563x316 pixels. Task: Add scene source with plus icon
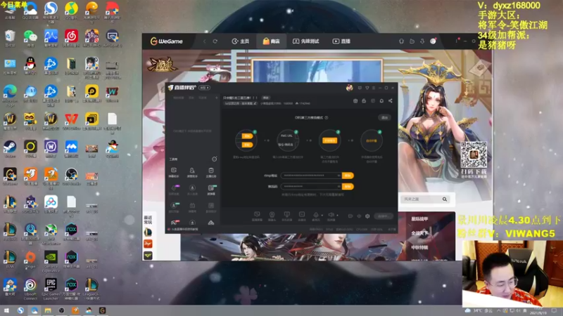point(216,98)
